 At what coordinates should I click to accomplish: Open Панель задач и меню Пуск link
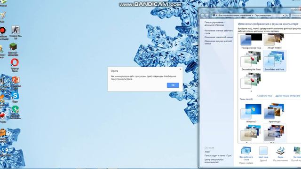218,155
